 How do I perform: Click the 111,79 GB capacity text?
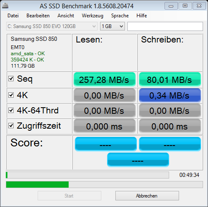coord(23,66)
